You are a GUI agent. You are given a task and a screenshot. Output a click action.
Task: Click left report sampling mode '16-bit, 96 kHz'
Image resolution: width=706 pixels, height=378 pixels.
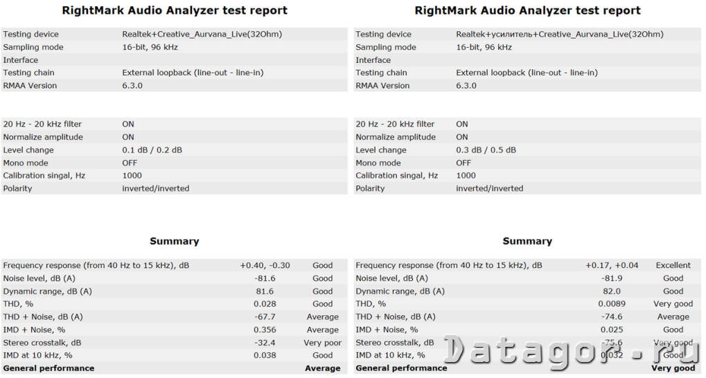tap(150, 47)
